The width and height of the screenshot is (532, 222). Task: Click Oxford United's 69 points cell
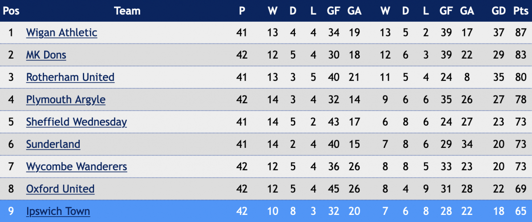520,189
